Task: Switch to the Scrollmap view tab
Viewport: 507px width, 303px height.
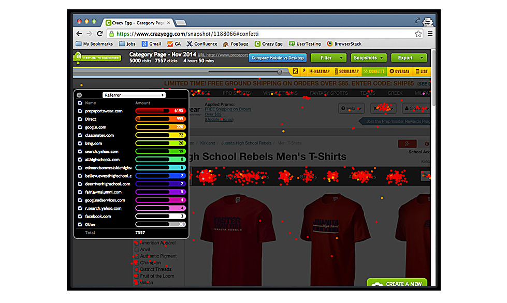Action: (x=345, y=71)
